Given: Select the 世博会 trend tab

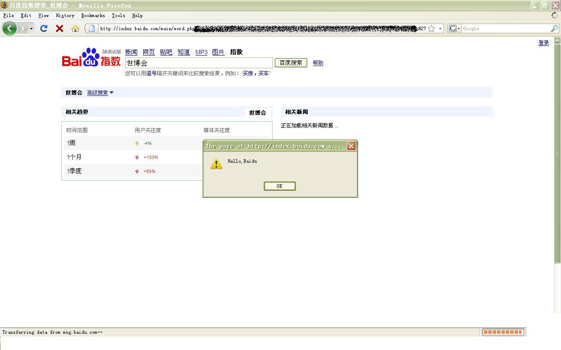Looking at the screenshot, I should tap(257, 112).
